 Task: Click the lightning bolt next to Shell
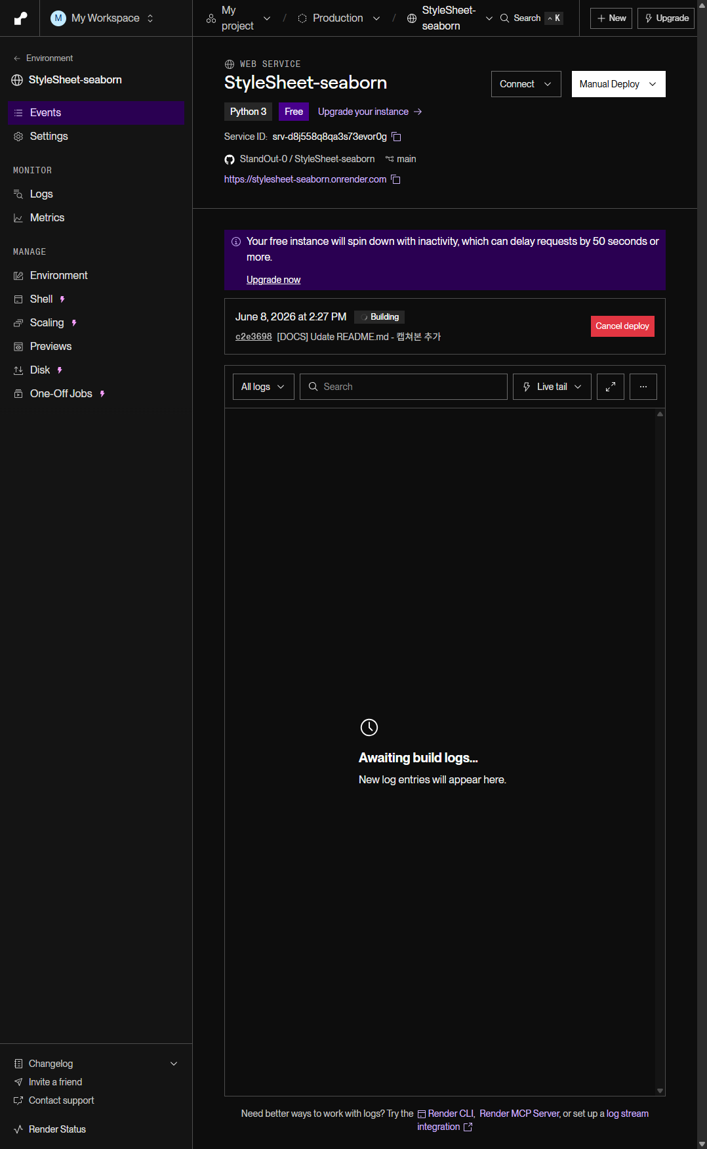pos(62,299)
